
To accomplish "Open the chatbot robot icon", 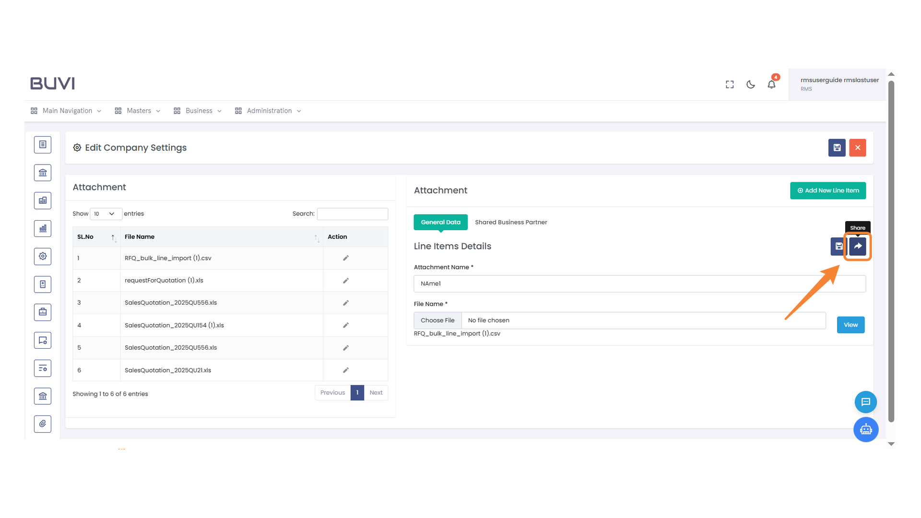I will [x=865, y=429].
